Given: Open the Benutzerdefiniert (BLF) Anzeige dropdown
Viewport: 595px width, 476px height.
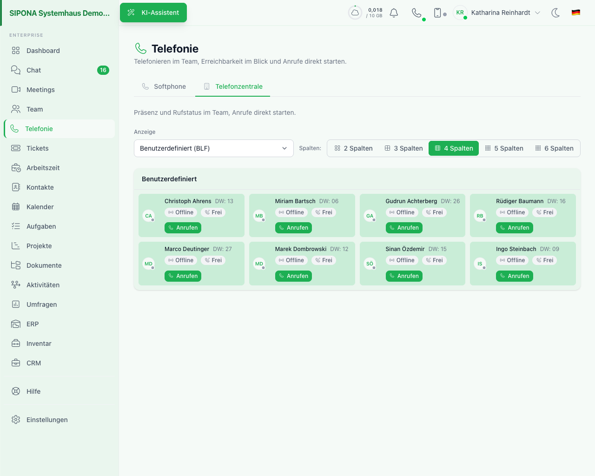Looking at the screenshot, I should coord(214,148).
